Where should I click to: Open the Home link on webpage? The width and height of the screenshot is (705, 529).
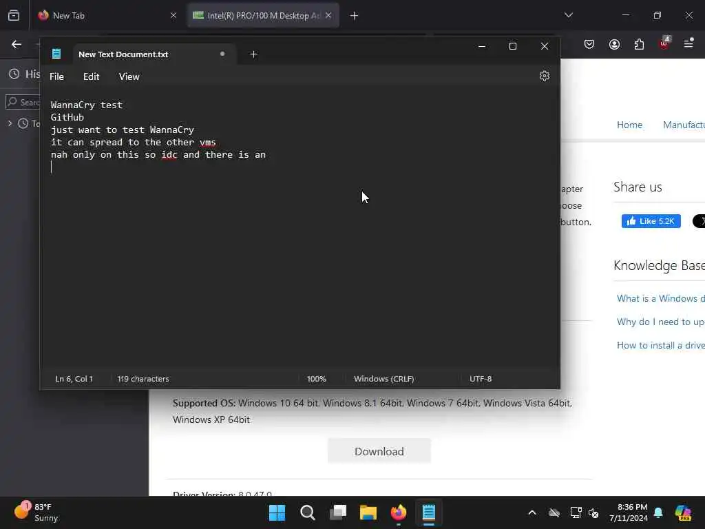[629, 125]
